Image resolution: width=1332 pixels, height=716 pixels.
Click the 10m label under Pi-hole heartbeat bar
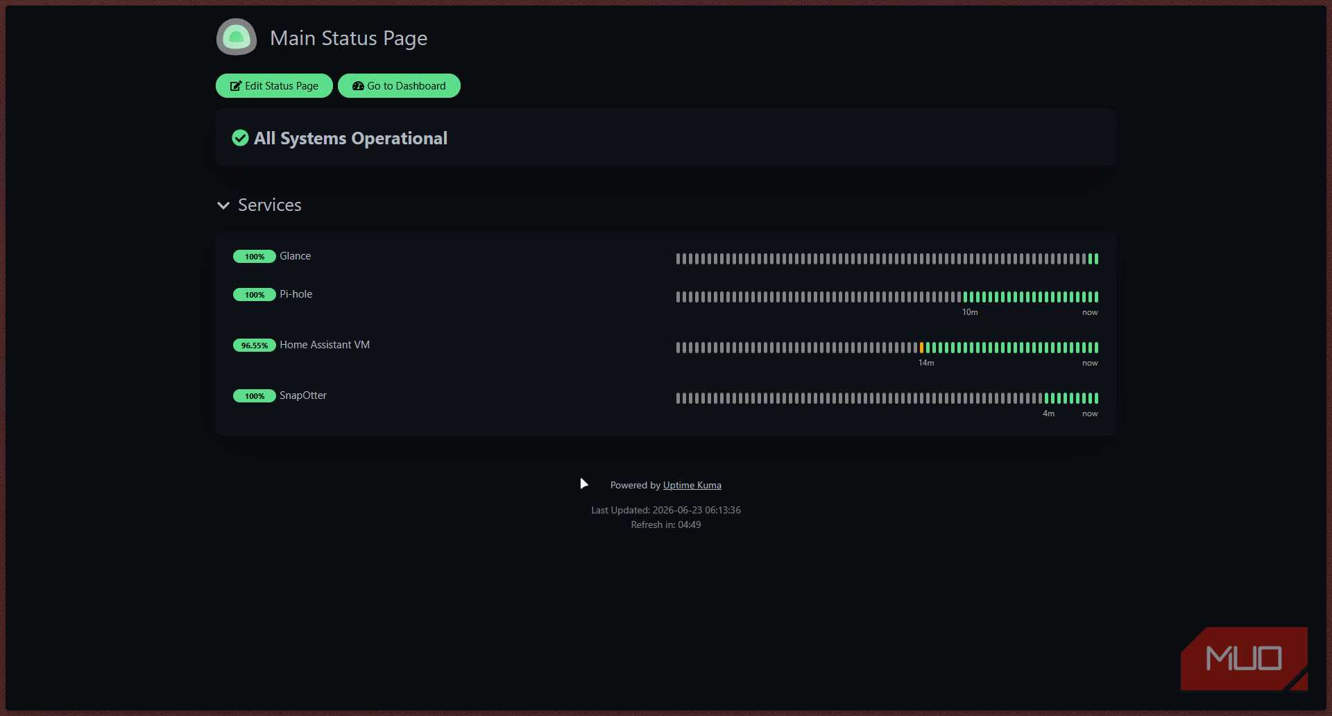[x=970, y=312]
